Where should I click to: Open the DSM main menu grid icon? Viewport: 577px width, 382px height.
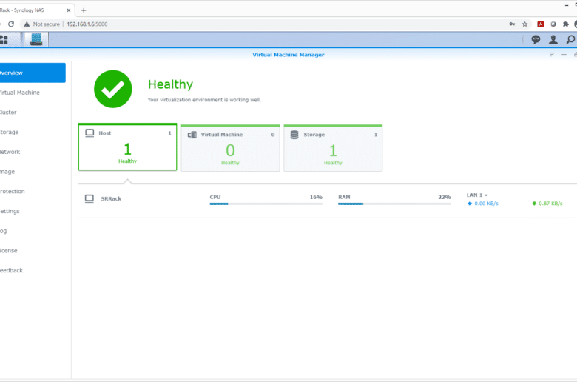click(4, 40)
